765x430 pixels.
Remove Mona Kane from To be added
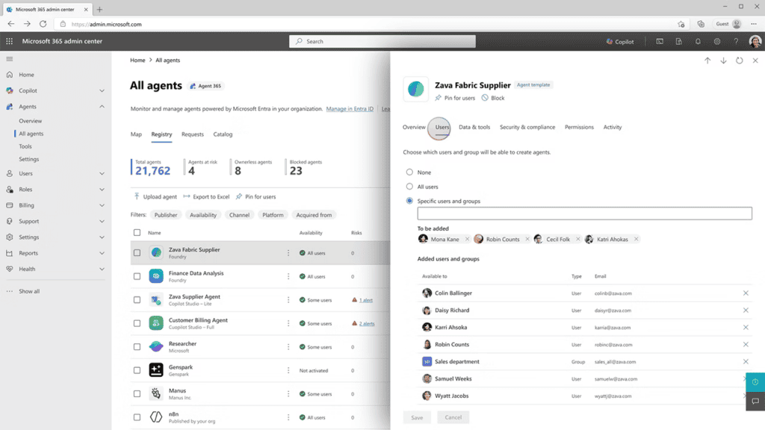467,240
